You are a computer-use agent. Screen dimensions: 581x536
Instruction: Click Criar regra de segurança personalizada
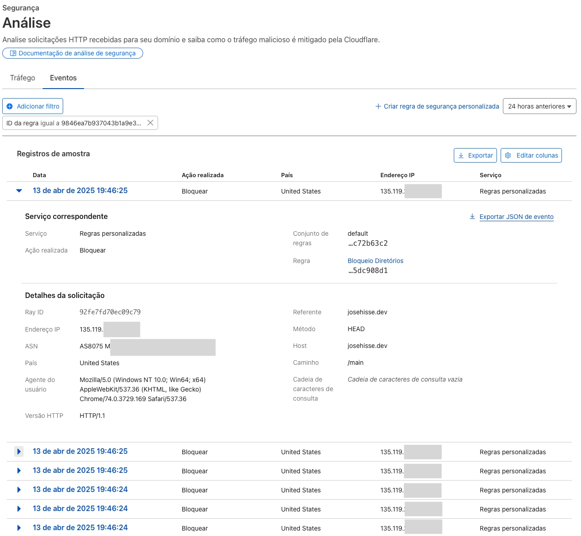coord(441,106)
